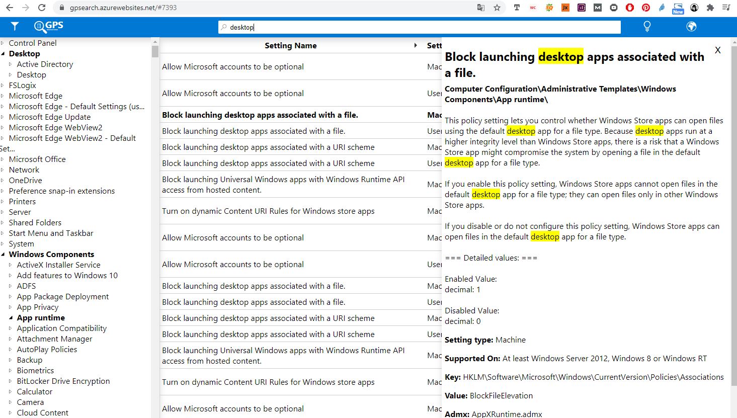This screenshot has height=418, width=737.
Task: Reload the page with refresh icon
Action: point(42,8)
